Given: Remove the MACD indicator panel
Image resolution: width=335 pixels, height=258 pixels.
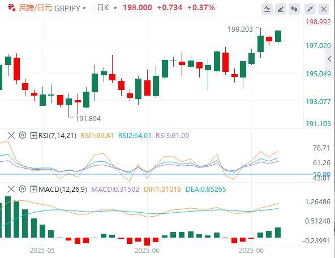Looking at the screenshot, I should click(11, 189).
